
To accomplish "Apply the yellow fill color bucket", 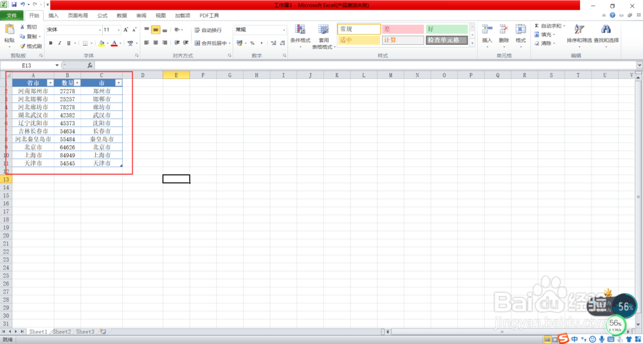I will (102, 43).
